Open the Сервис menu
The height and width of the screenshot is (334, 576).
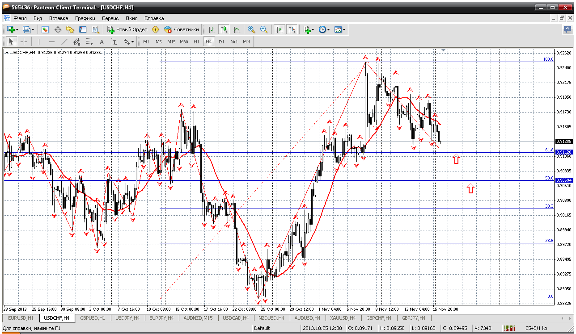110,18
